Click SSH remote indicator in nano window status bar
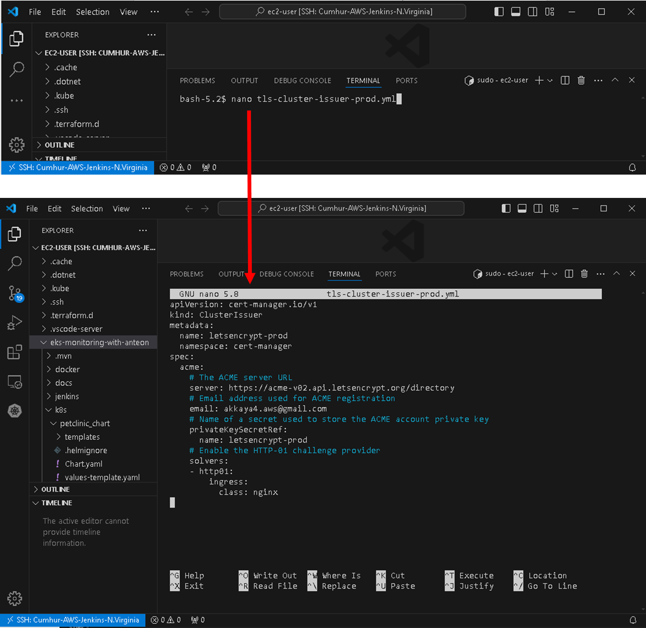646x628 pixels. [73, 620]
